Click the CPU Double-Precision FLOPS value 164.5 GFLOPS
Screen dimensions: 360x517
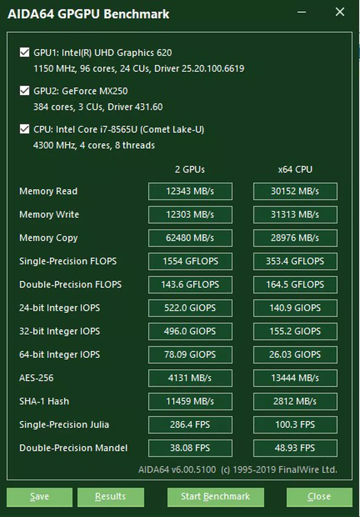click(295, 285)
